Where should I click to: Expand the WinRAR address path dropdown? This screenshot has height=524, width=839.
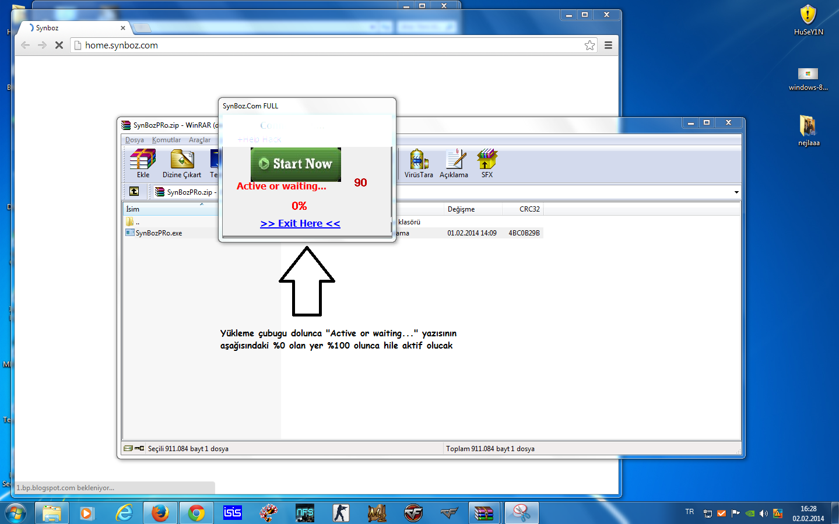click(x=736, y=192)
